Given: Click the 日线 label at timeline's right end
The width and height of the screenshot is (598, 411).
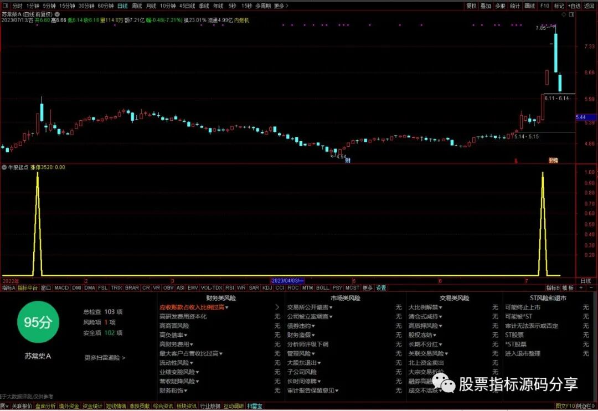Looking at the screenshot, I should coord(585,281).
